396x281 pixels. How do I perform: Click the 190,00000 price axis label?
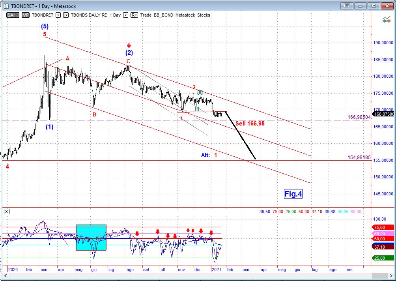click(x=383, y=43)
